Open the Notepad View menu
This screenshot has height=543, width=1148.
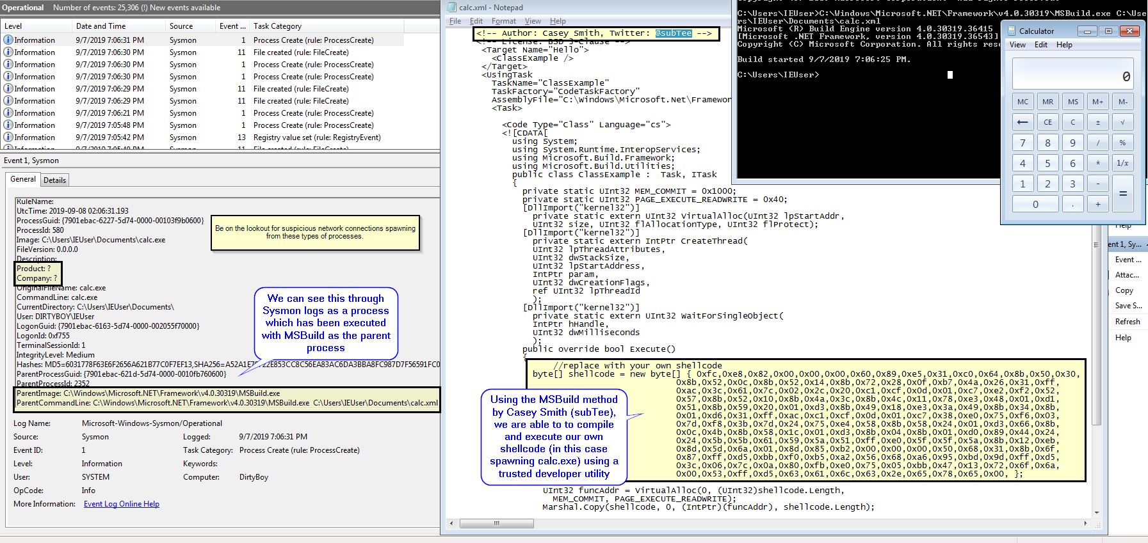pyautogui.click(x=533, y=21)
